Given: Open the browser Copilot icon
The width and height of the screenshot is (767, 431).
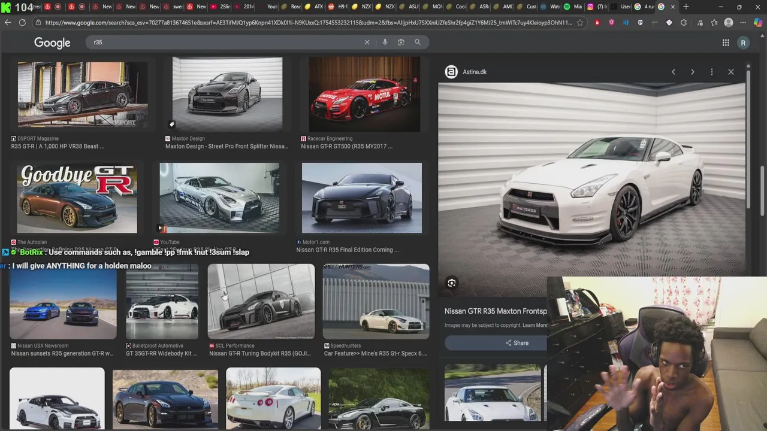Looking at the screenshot, I should (758, 22).
